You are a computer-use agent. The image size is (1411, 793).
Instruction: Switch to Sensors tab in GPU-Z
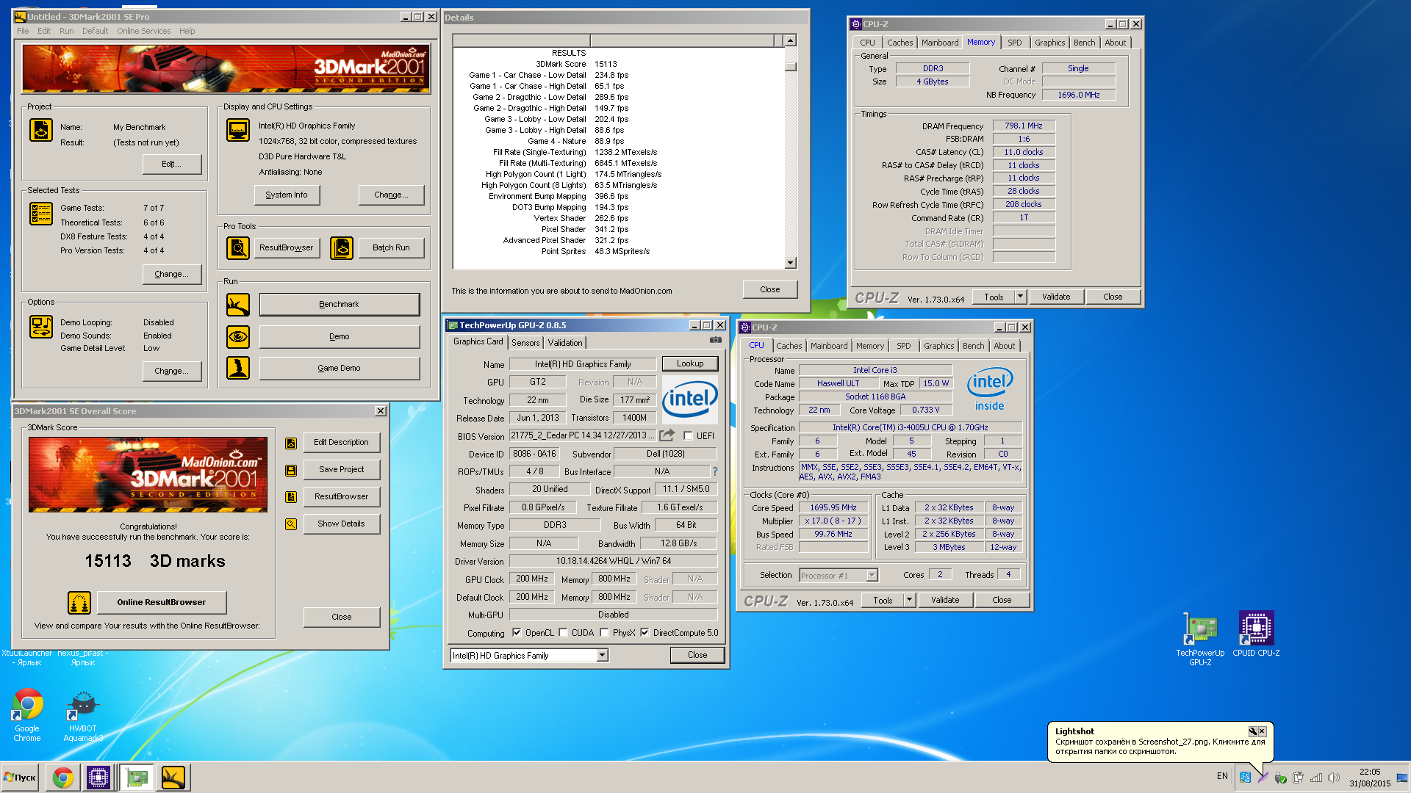point(525,343)
